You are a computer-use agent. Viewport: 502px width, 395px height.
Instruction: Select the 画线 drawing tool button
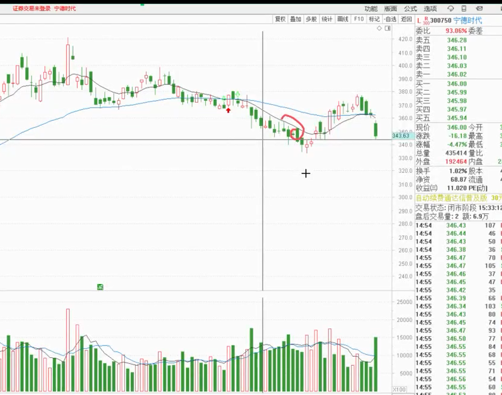[343, 19]
